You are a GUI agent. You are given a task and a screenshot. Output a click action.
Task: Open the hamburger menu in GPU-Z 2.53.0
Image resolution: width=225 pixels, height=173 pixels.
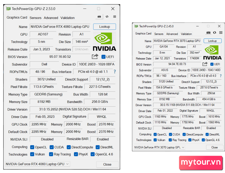point(114,17)
